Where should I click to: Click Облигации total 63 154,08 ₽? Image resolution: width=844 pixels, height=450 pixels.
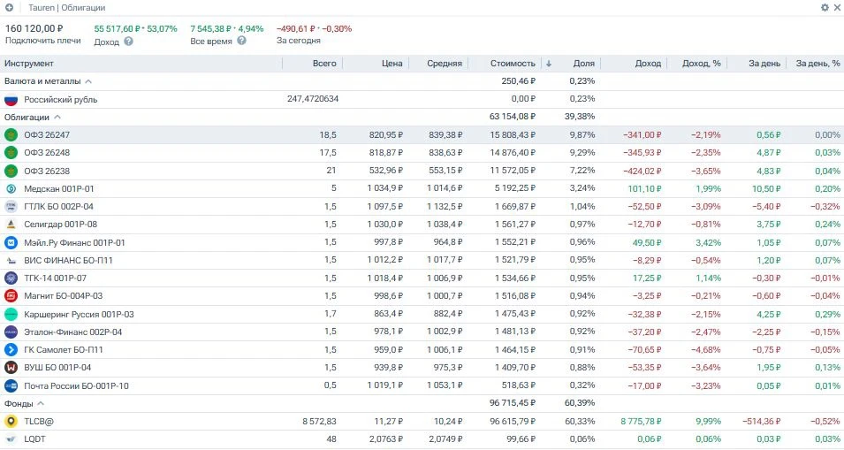(513, 117)
